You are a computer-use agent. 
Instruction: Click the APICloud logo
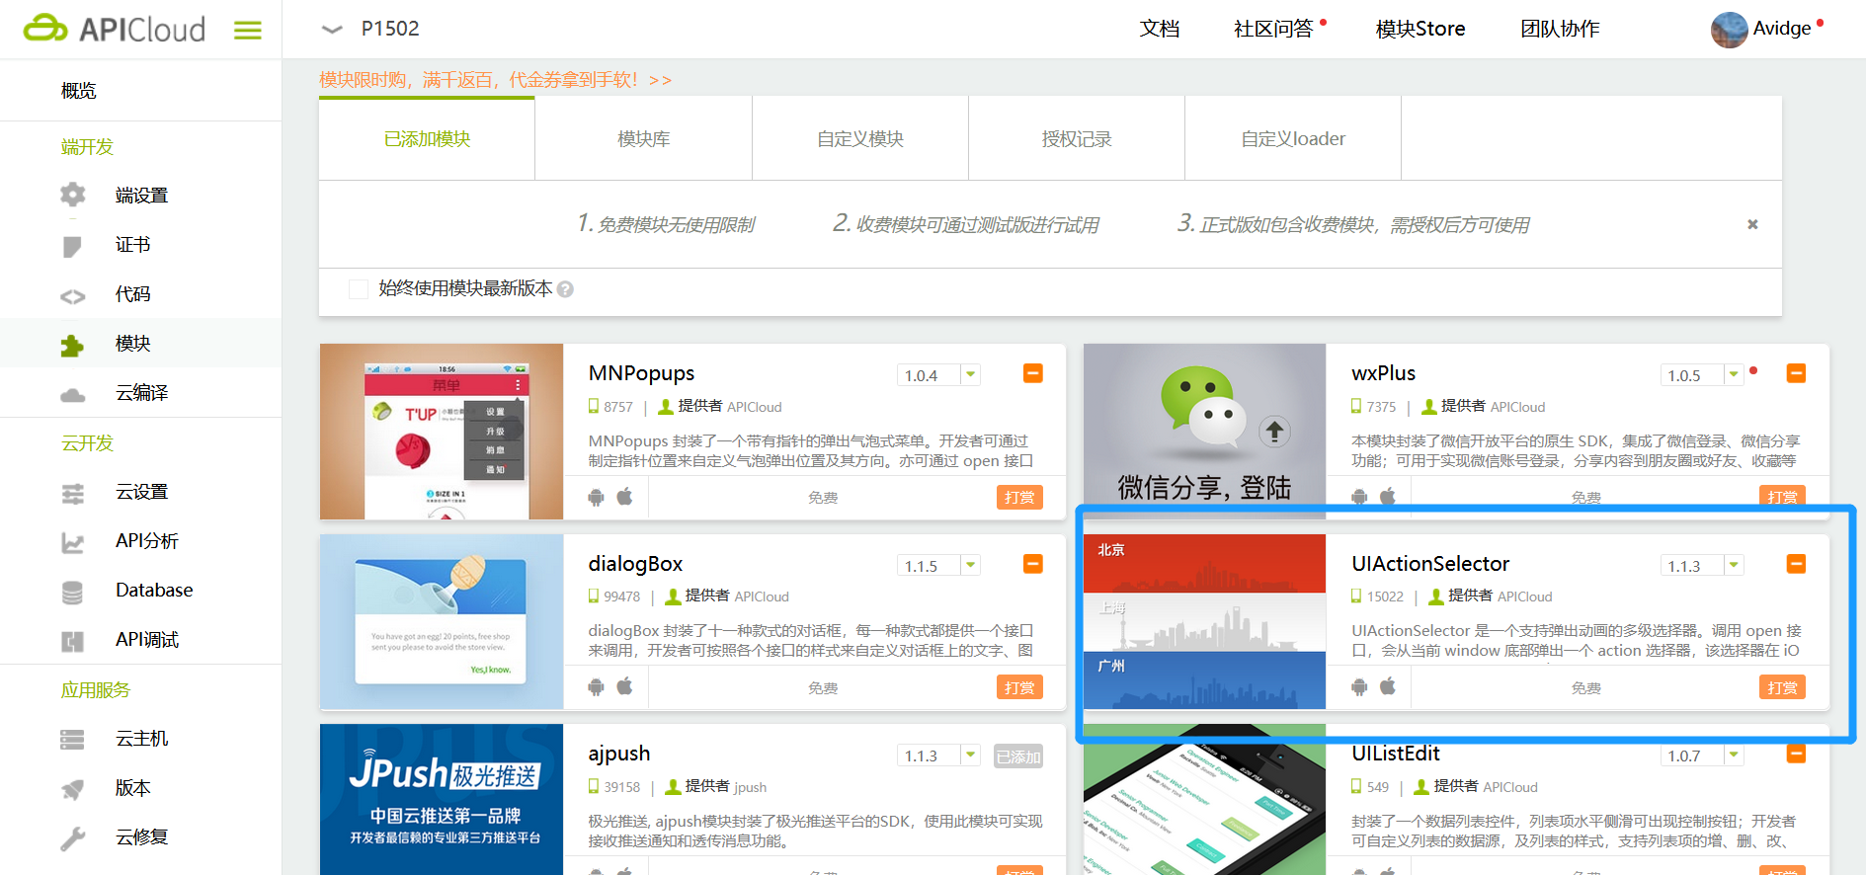pyautogui.click(x=115, y=29)
